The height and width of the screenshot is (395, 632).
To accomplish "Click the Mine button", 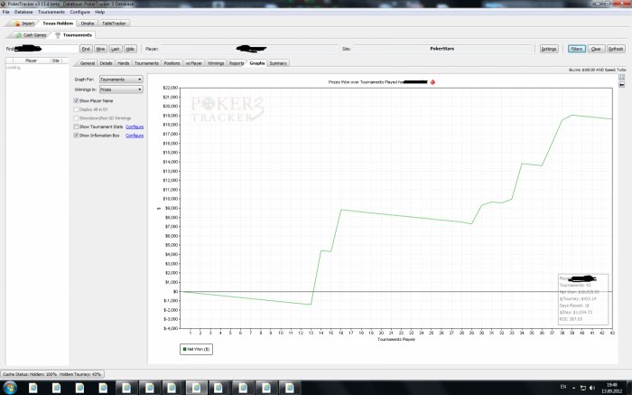I will [x=101, y=49].
